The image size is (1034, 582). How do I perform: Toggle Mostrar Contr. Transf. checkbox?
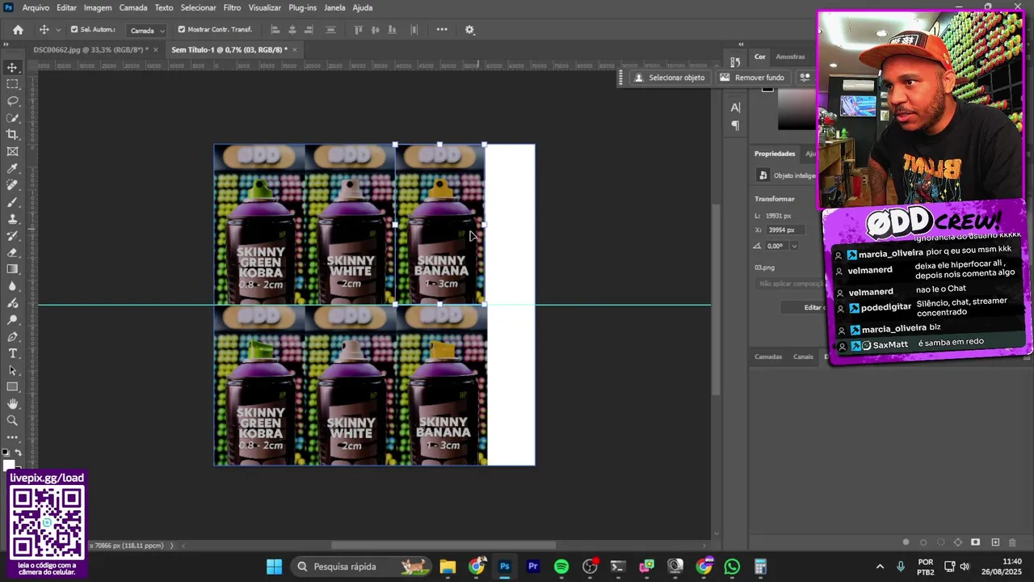pyautogui.click(x=181, y=30)
